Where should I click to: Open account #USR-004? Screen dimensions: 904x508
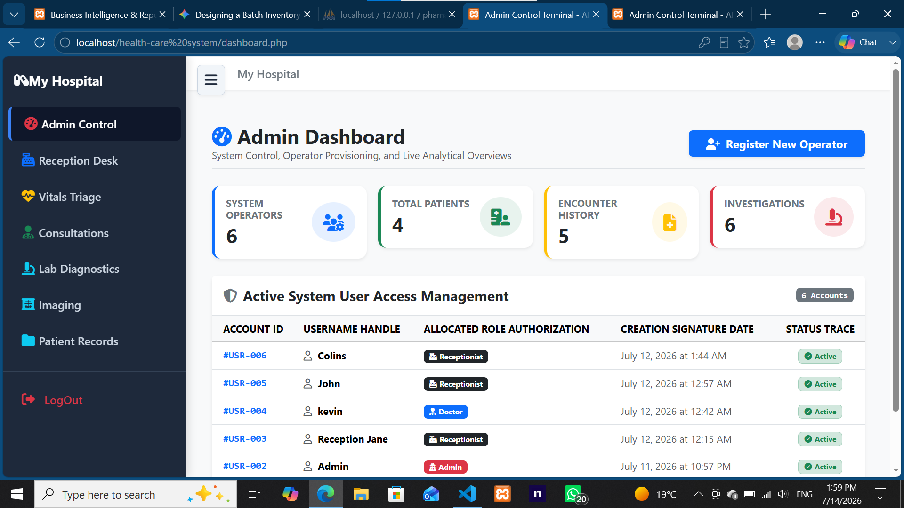(x=245, y=411)
